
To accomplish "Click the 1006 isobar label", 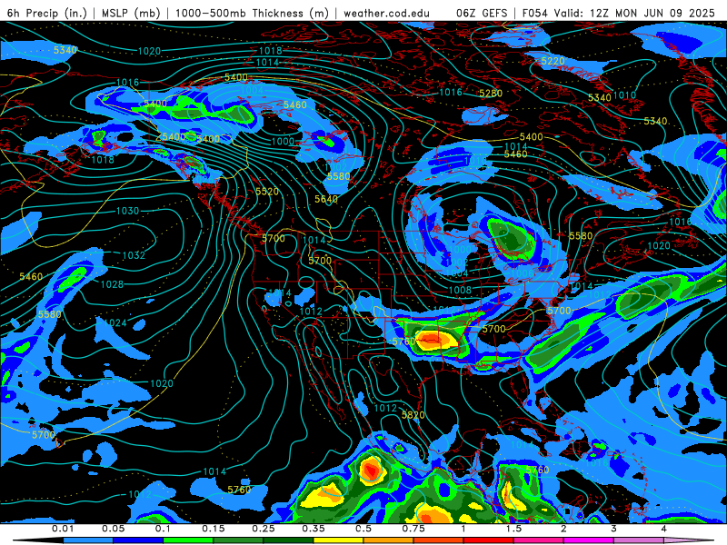I will pyautogui.click(x=522, y=273).
